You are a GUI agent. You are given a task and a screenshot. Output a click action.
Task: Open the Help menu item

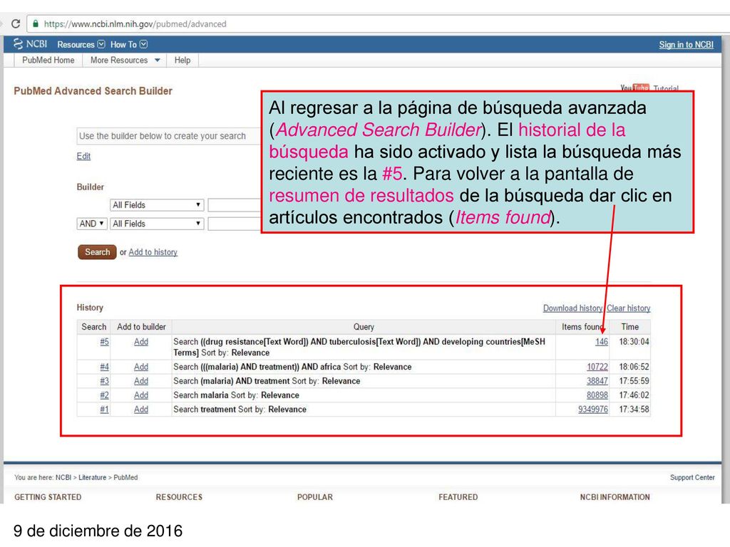[x=182, y=60]
